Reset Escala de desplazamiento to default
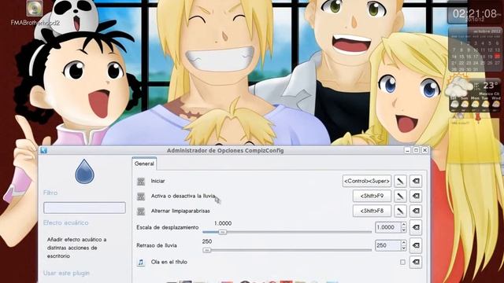Screen dimensions: 504x283 (x=416, y=227)
